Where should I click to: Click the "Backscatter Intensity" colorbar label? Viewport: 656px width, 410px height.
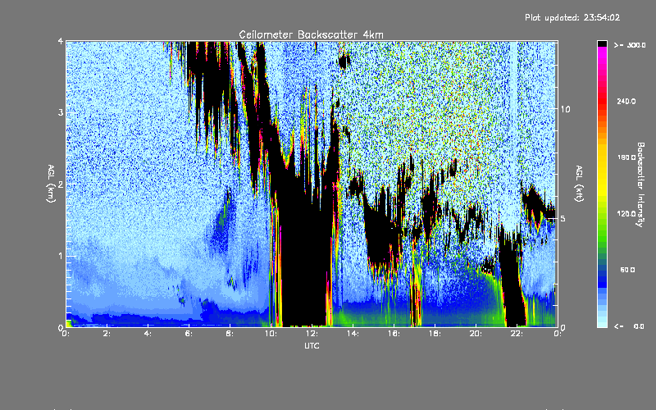(640, 184)
